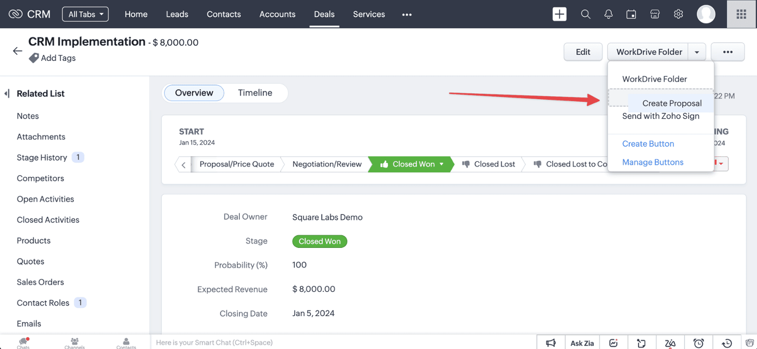Open the recent items history icon
Viewport: 757px width, 349px height.
[727, 343]
